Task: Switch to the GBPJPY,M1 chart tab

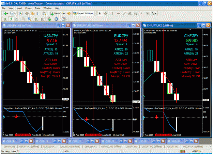Action: pyautogui.click(x=9, y=147)
